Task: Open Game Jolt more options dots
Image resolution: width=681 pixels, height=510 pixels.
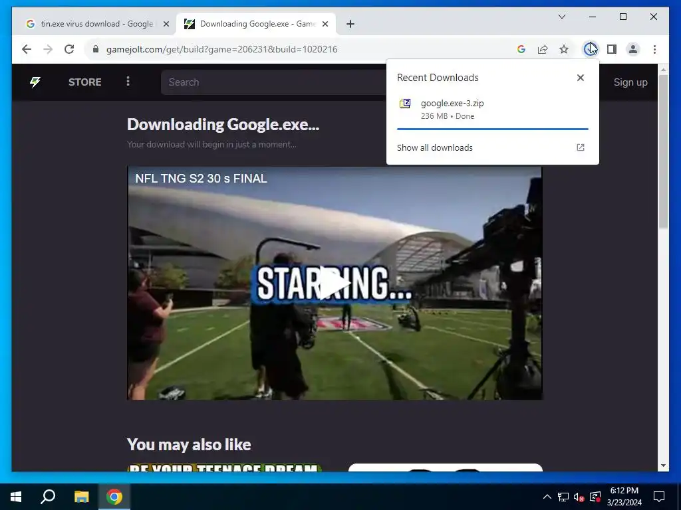Action: (x=128, y=82)
